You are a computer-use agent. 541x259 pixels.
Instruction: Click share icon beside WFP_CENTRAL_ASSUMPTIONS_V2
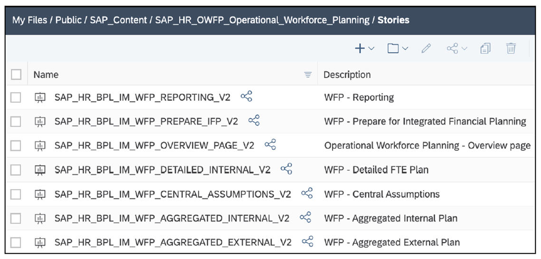[x=307, y=193]
